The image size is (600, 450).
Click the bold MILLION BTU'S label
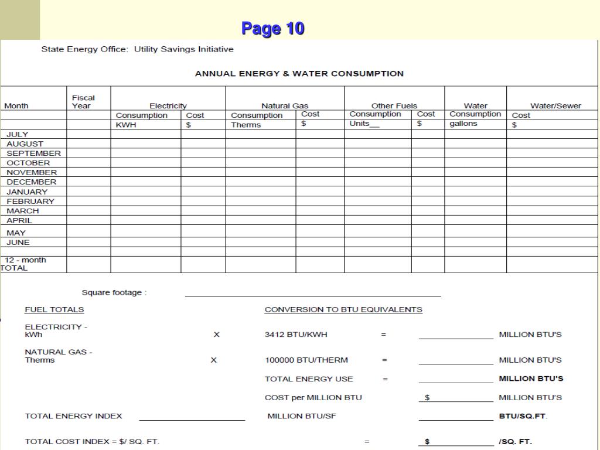pyautogui.click(x=531, y=379)
